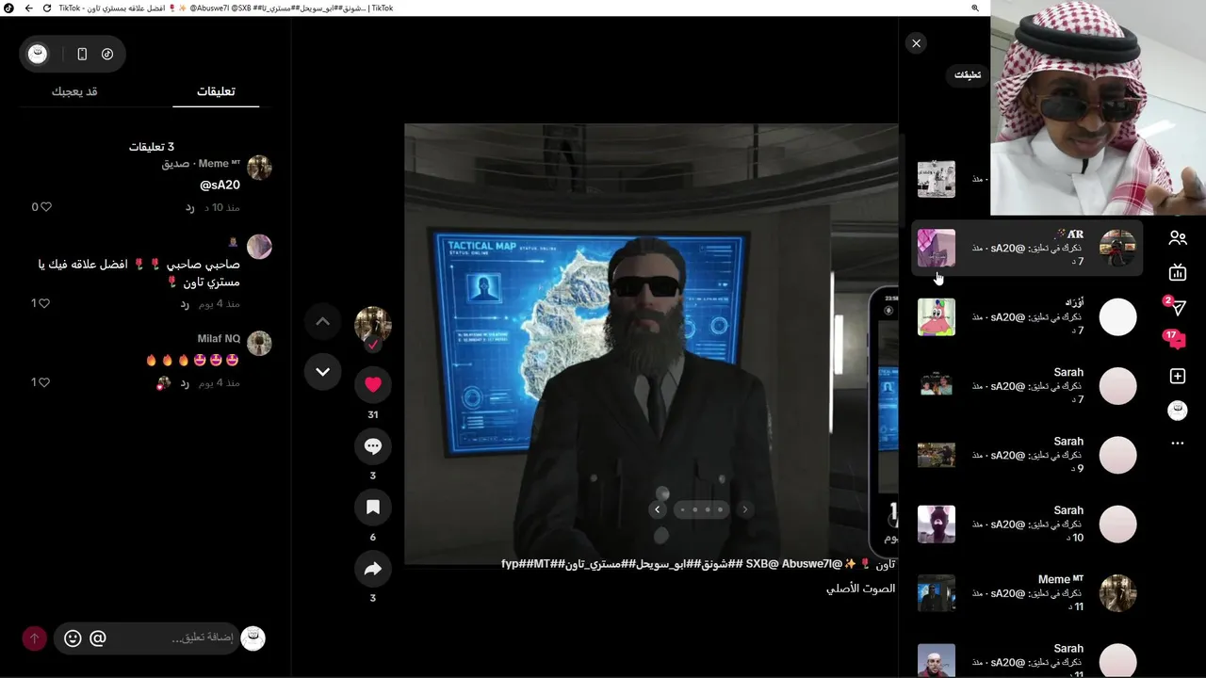
Task: Click the الصوت الأصلي sound link
Action: pyautogui.click(x=861, y=589)
